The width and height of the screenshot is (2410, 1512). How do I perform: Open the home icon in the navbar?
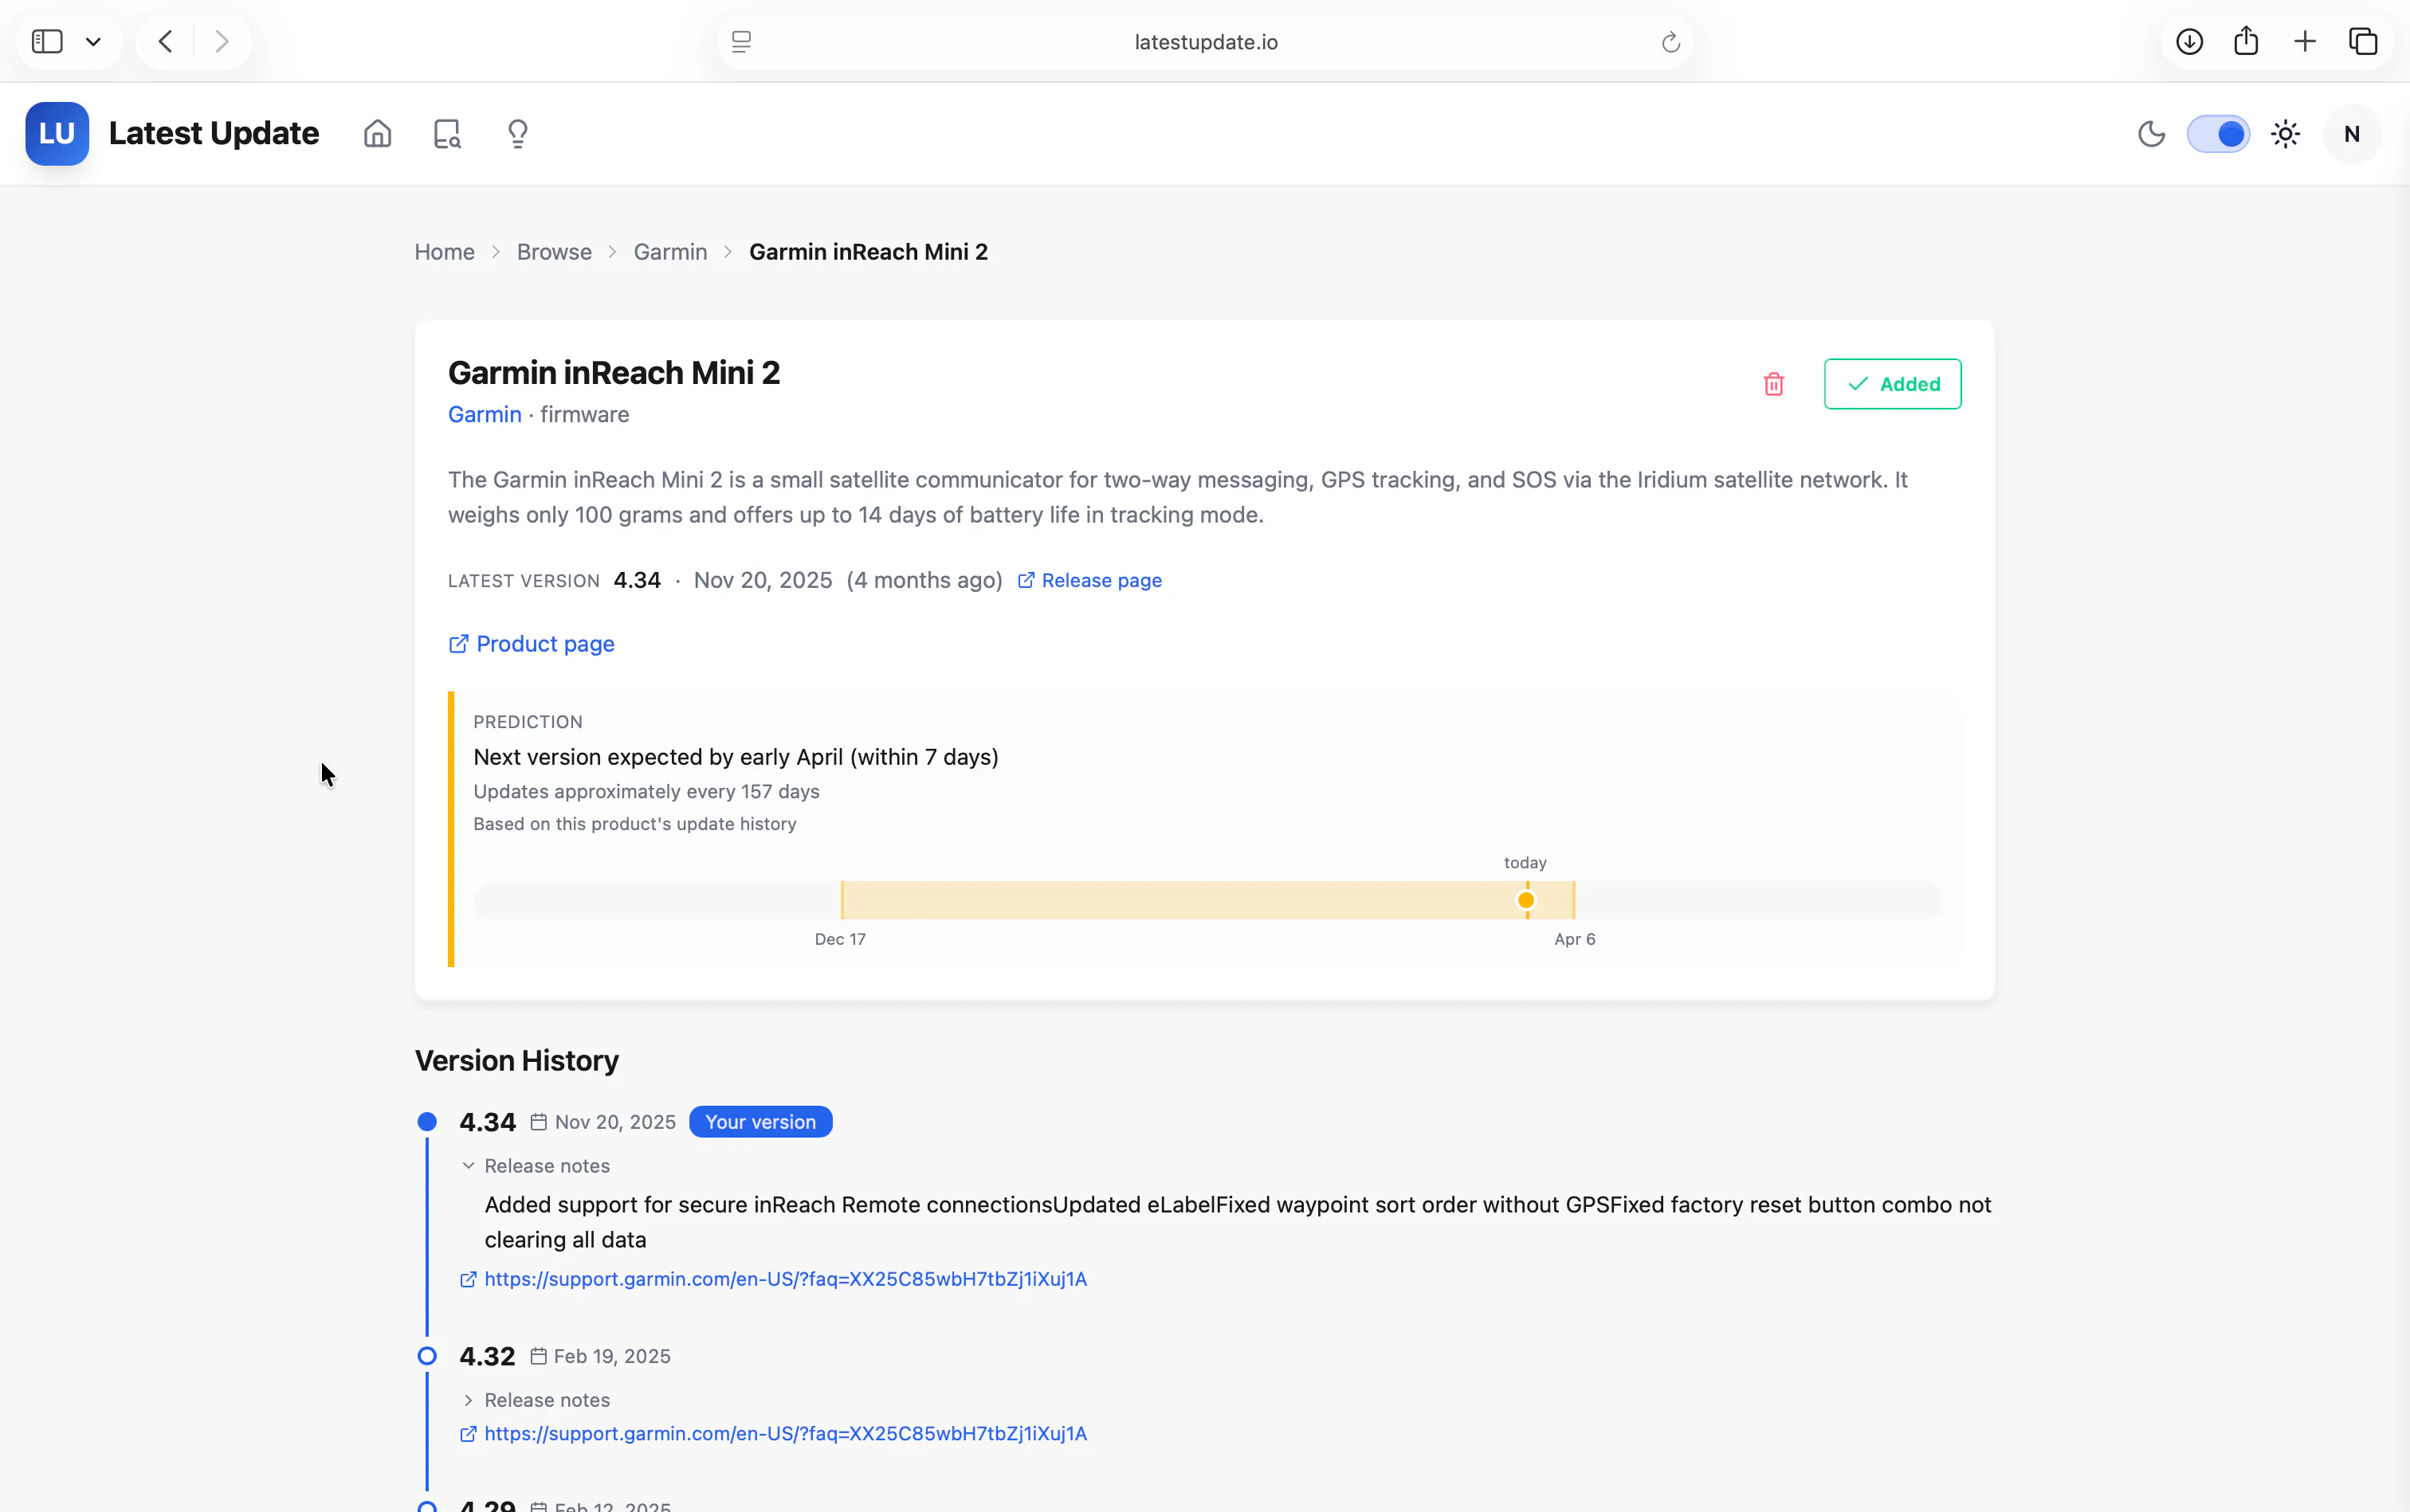click(377, 133)
